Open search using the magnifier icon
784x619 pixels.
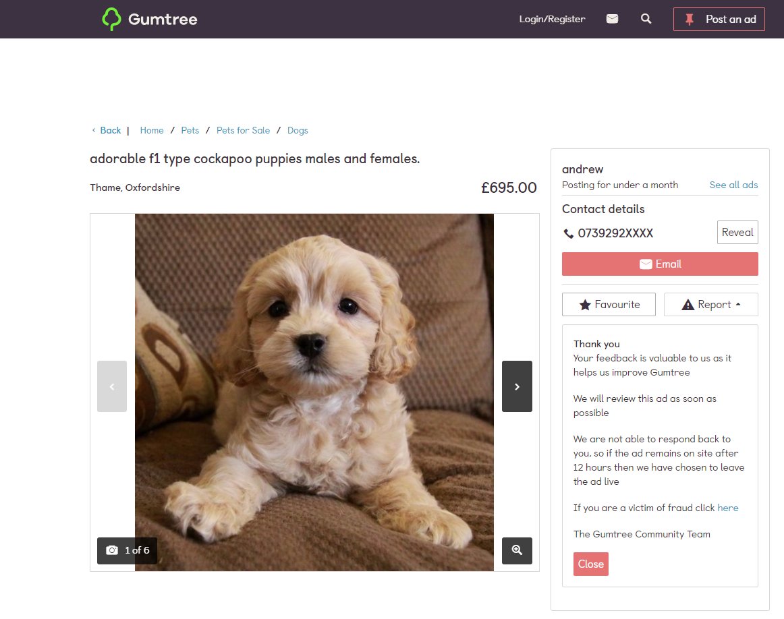coord(646,20)
